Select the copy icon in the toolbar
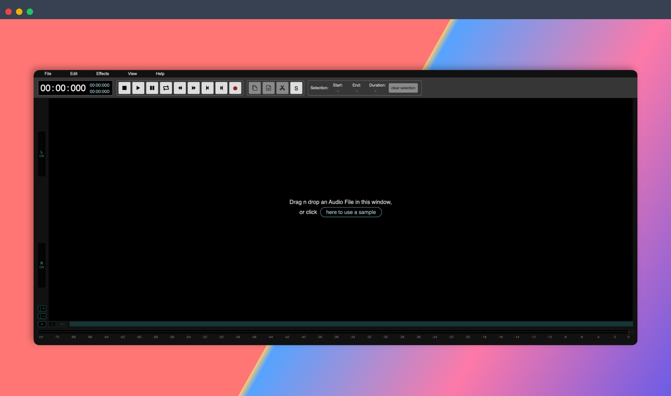Viewport: 671px width, 396px height. click(254, 87)
